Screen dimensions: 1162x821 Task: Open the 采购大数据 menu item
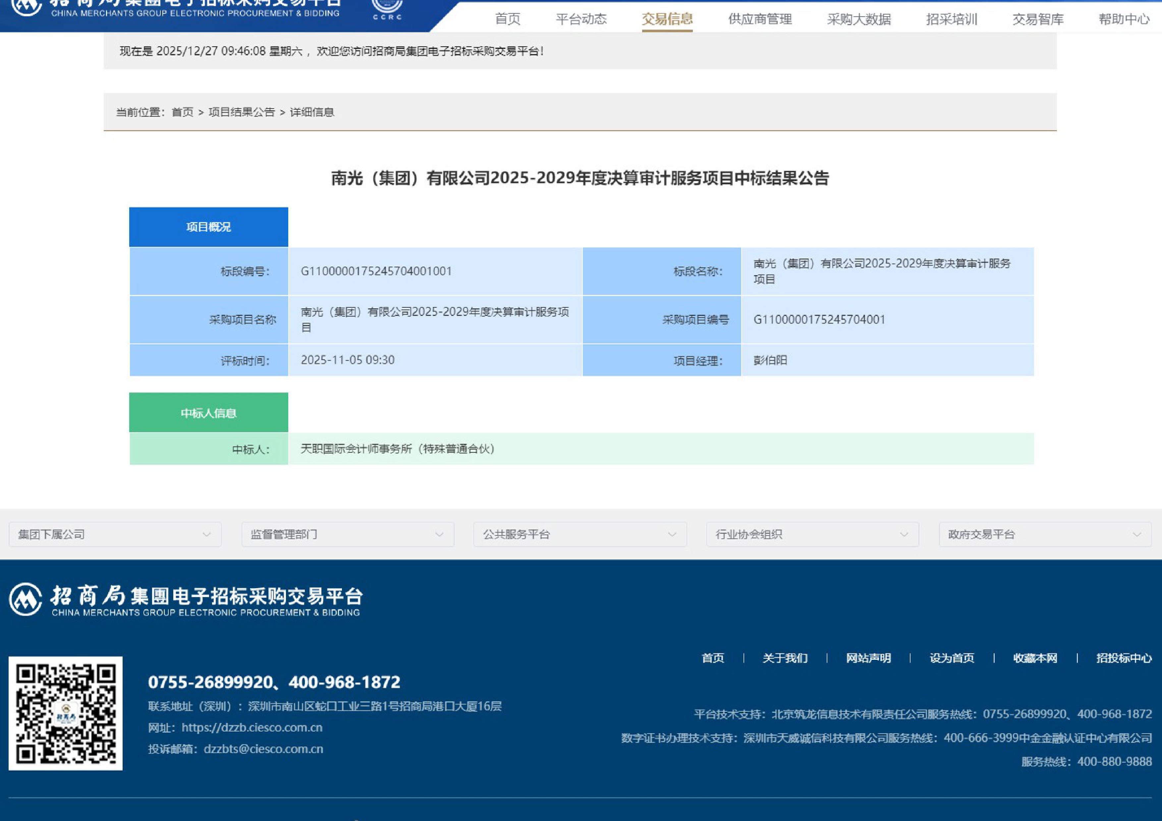point(859,19)
